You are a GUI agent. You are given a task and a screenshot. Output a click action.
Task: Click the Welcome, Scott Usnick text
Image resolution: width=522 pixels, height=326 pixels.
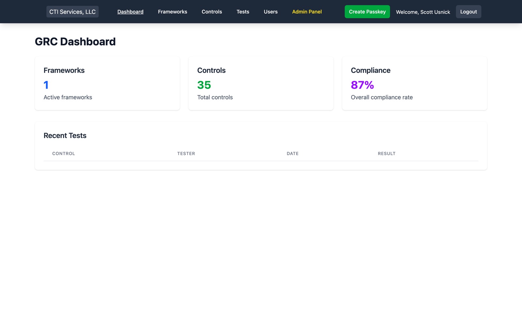point(423,12)
